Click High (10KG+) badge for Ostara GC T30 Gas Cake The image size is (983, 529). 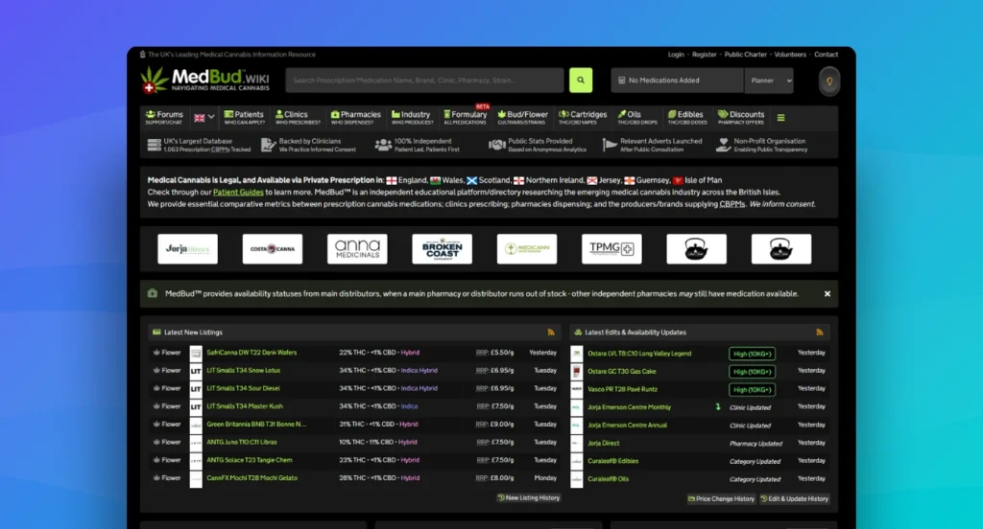pos(752,371)
